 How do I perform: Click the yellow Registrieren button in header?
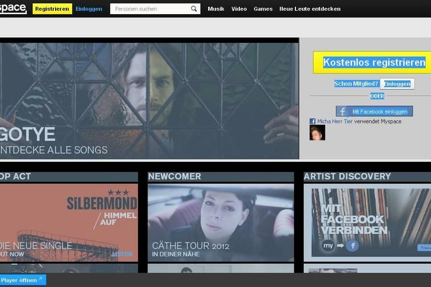click(x=52, y=9)
